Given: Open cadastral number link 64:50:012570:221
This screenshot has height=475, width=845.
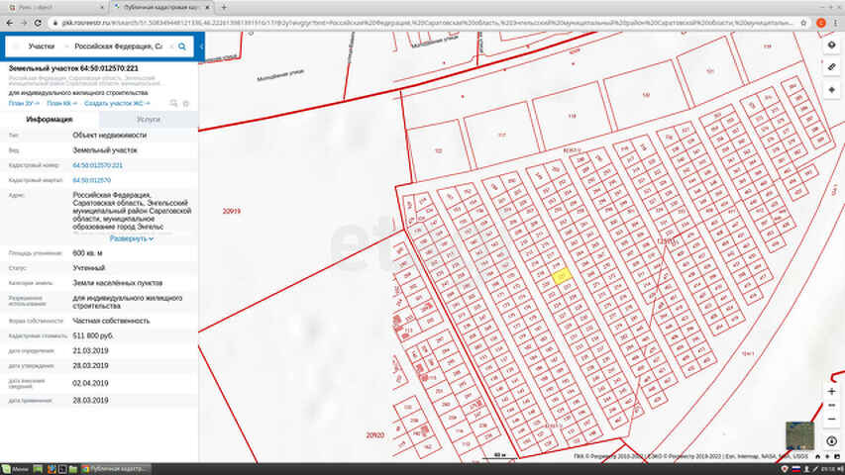Looking at the screenshot, I should pos(97,165).
